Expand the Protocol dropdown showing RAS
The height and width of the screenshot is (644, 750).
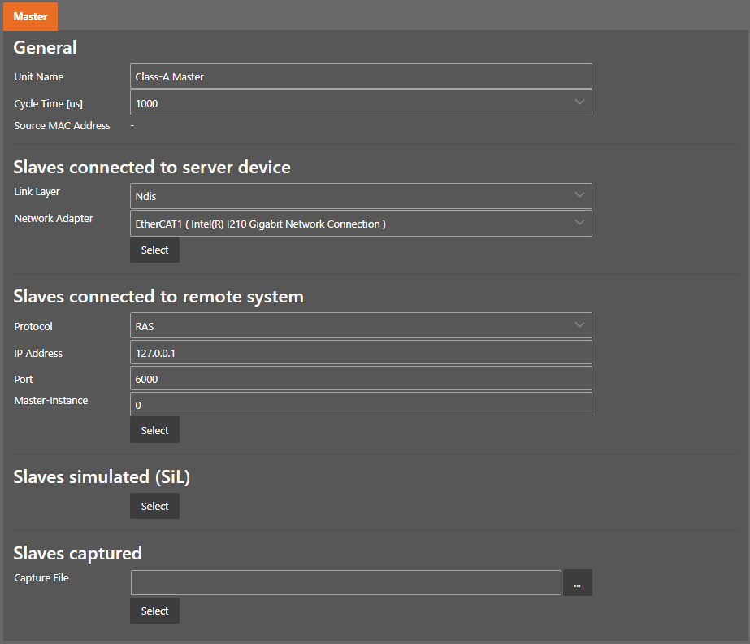pyautogui.click(x=361, y=326)
